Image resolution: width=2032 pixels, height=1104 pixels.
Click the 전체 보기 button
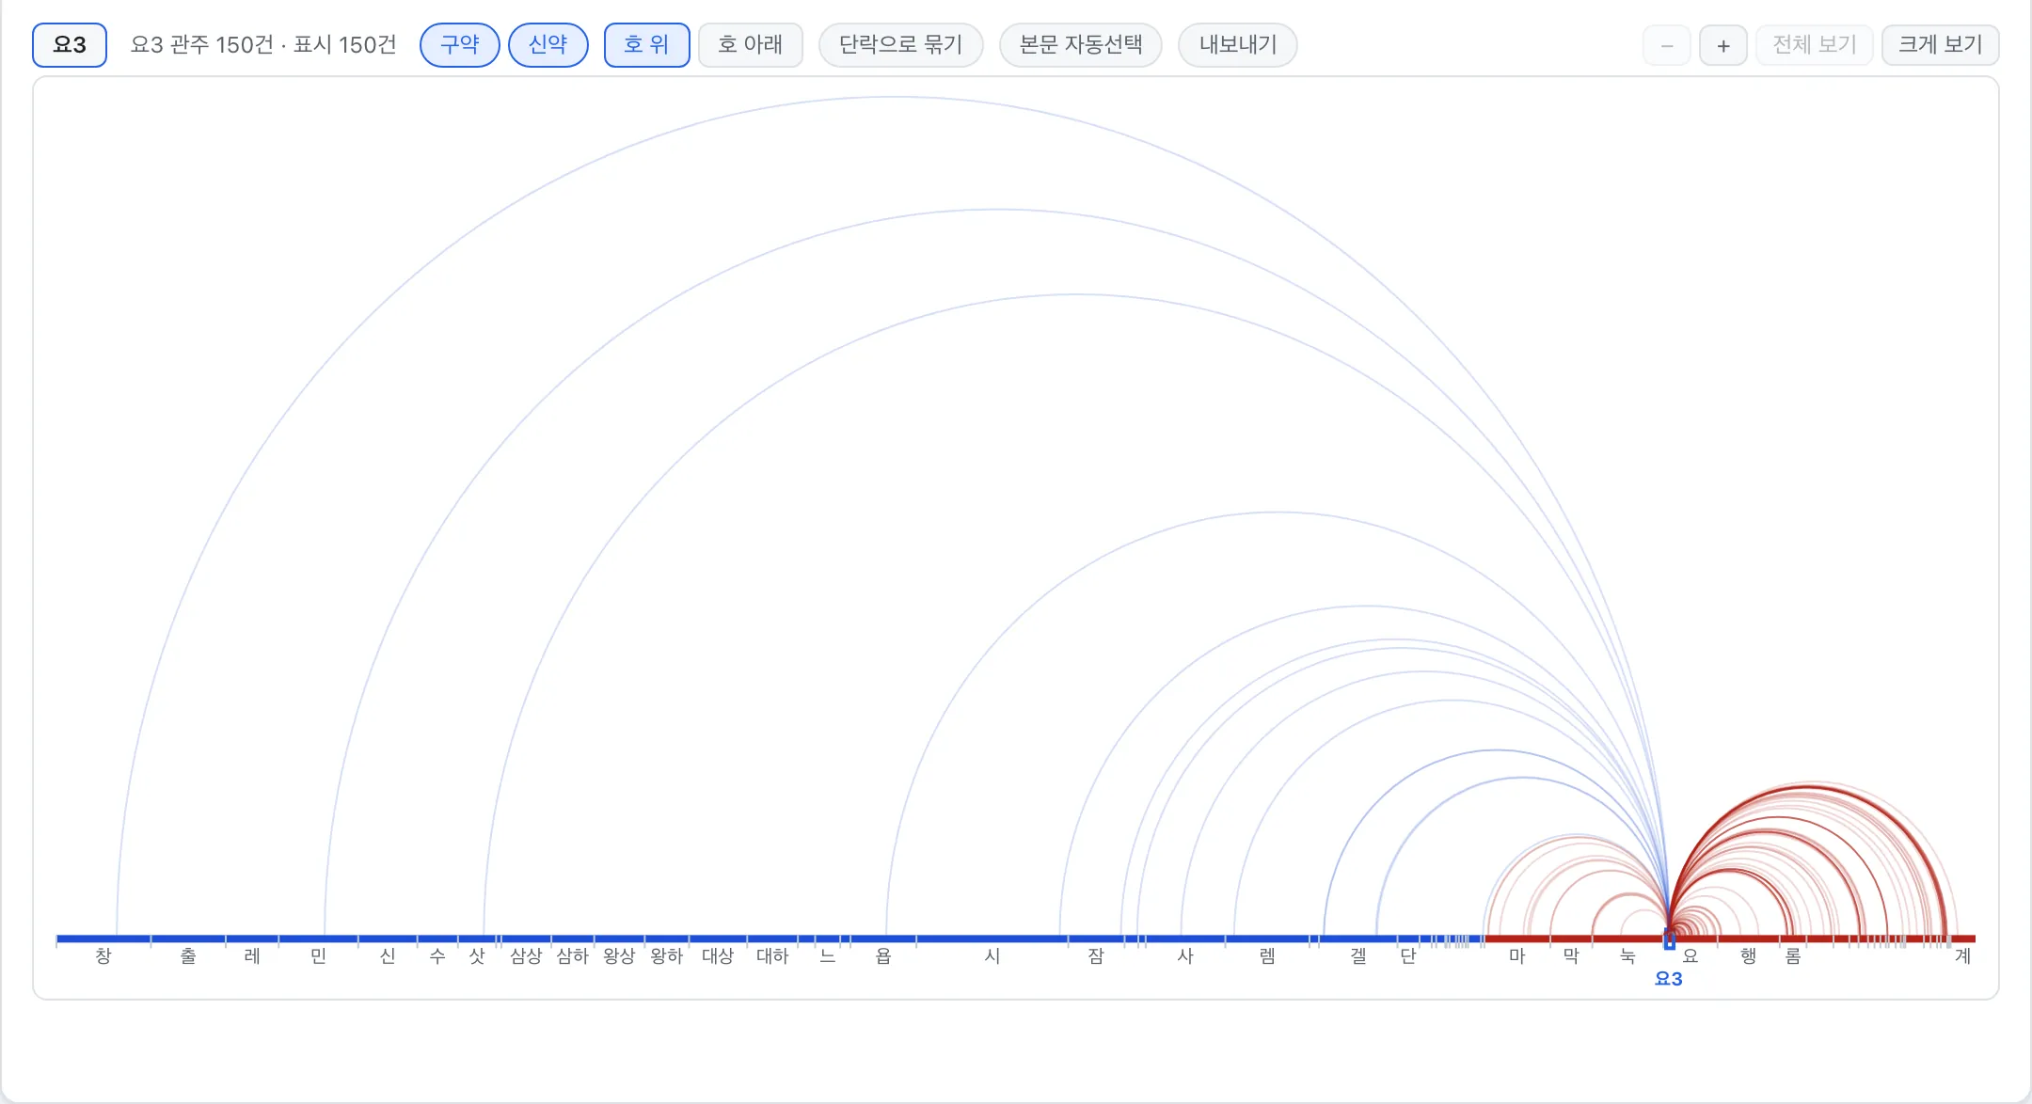click(x=1815, y=45)
